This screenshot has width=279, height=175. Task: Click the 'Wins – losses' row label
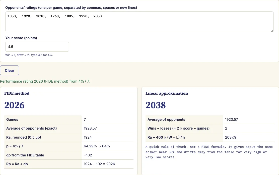[x=178, y=128]
